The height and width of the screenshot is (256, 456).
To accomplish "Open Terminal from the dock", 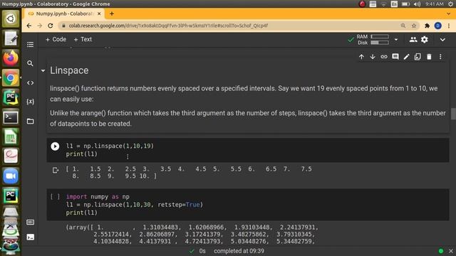I will [11, 117].
